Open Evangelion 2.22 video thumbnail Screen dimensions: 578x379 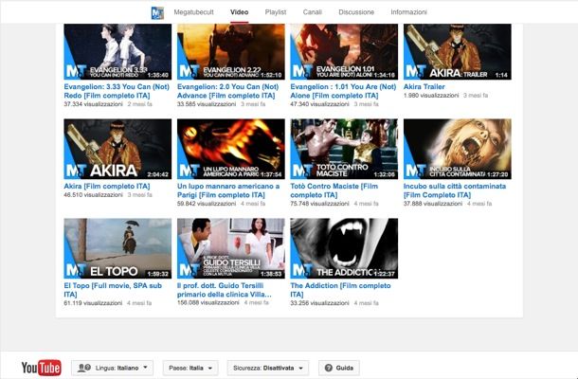pos(231,51)
